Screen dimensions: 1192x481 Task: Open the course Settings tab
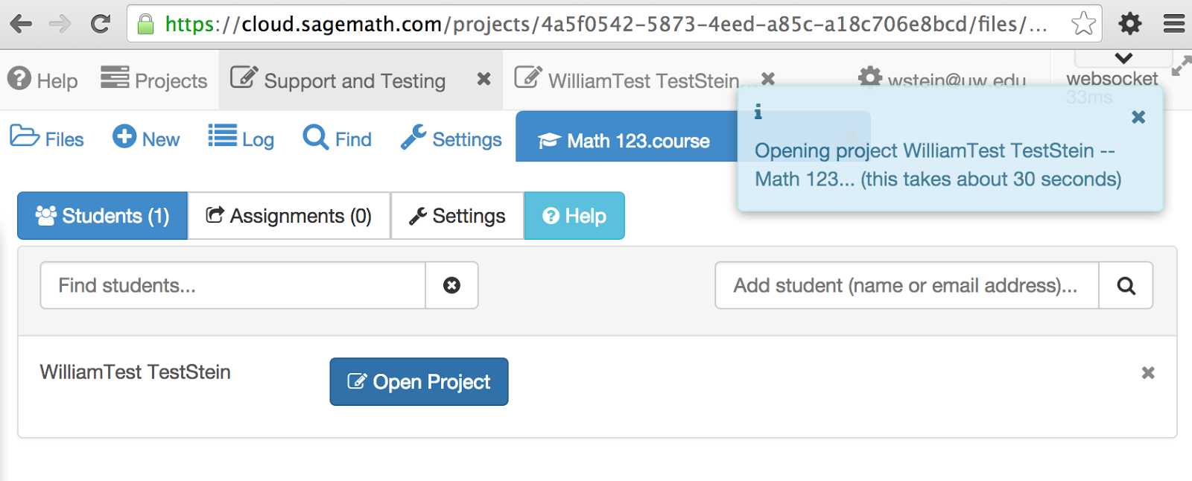tap(457, 216)
